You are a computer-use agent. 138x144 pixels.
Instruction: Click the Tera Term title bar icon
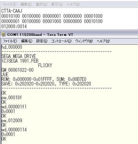4,34
